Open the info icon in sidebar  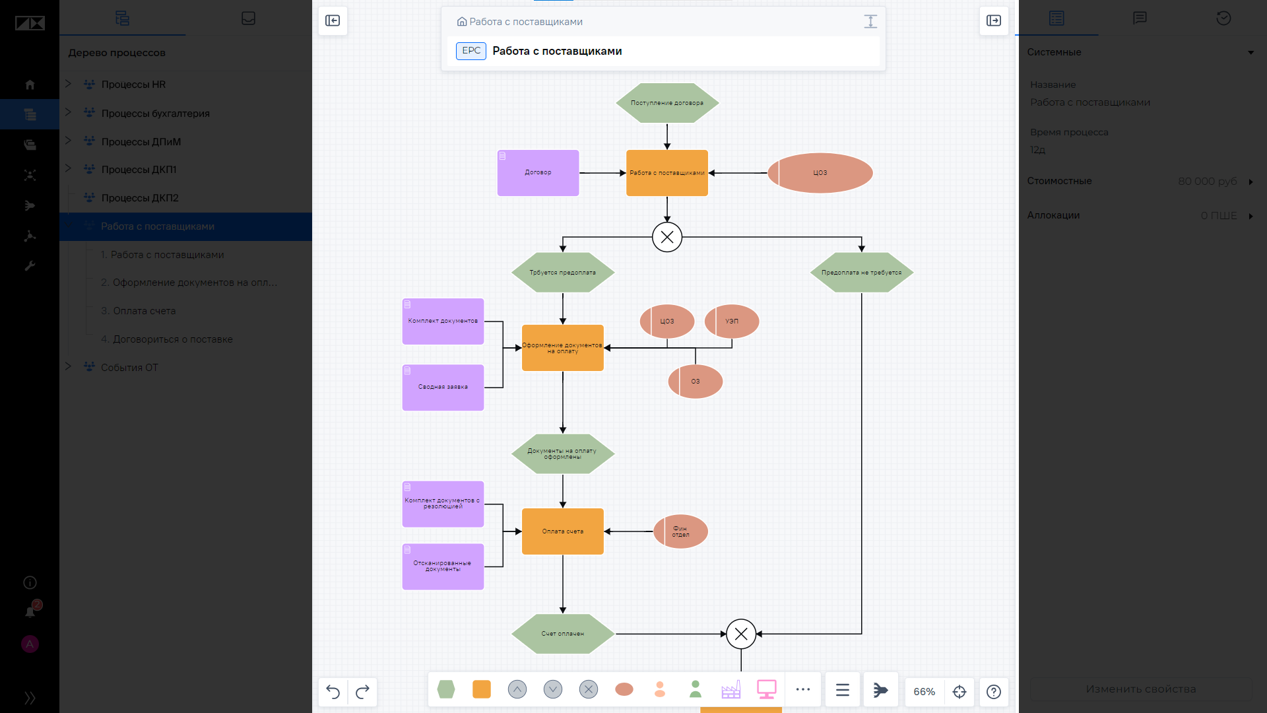click(x=30, y=582)
